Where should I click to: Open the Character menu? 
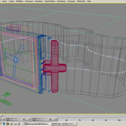pyautogui.click(x=29, y=1)
